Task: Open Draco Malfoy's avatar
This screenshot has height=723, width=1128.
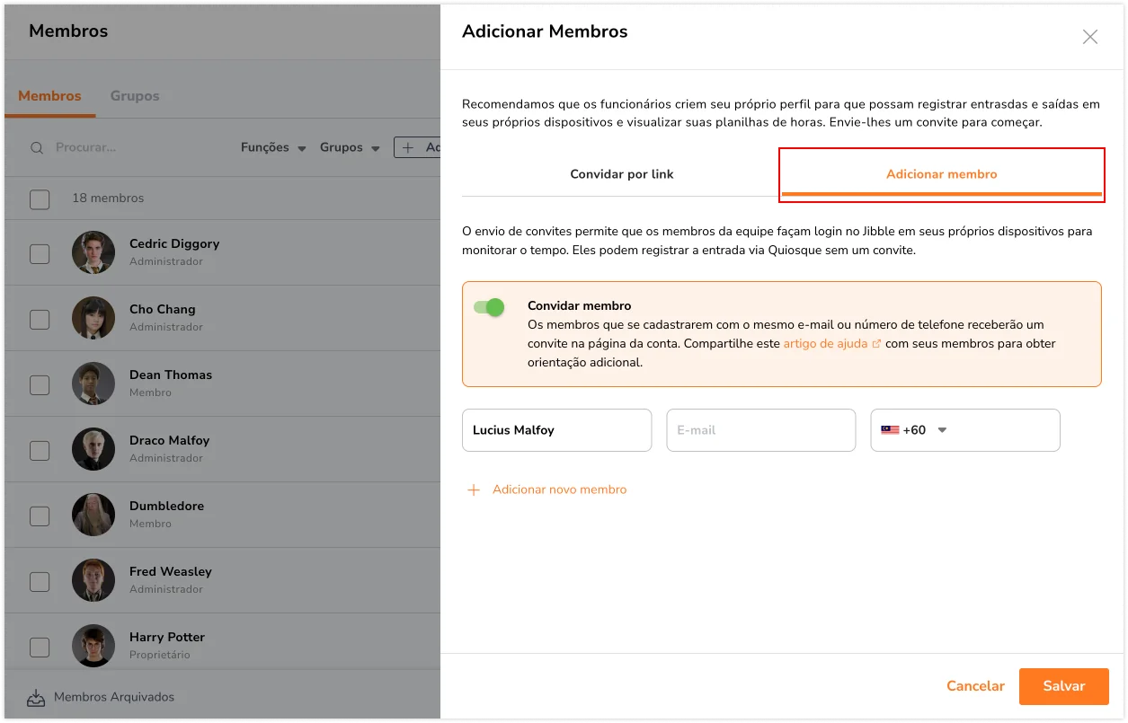Action: click(x=93, y=449)
